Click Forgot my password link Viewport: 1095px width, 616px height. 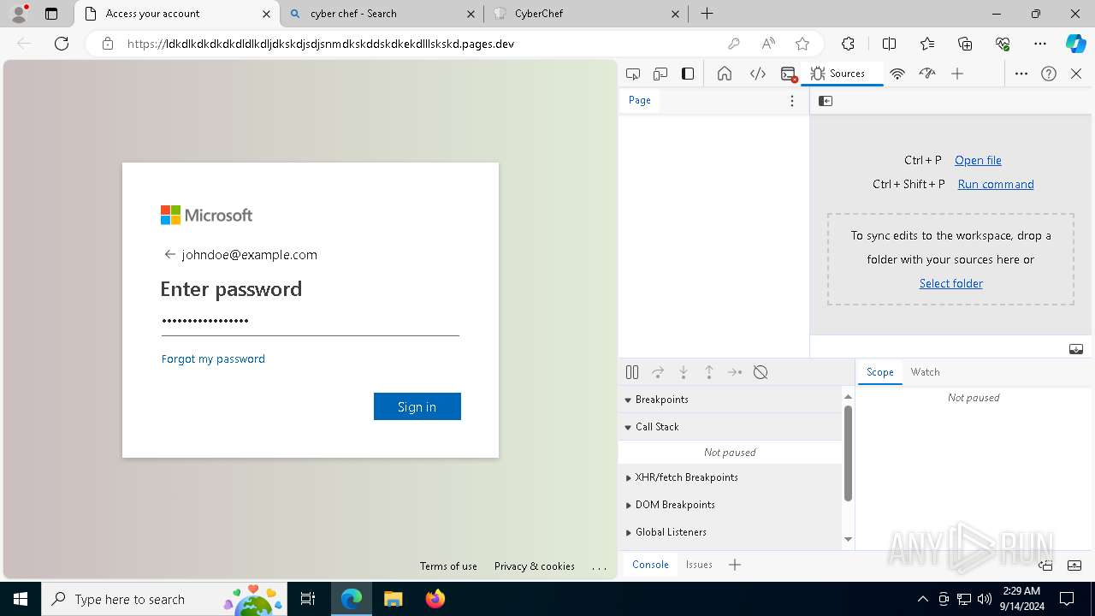(x=213, y=358)
